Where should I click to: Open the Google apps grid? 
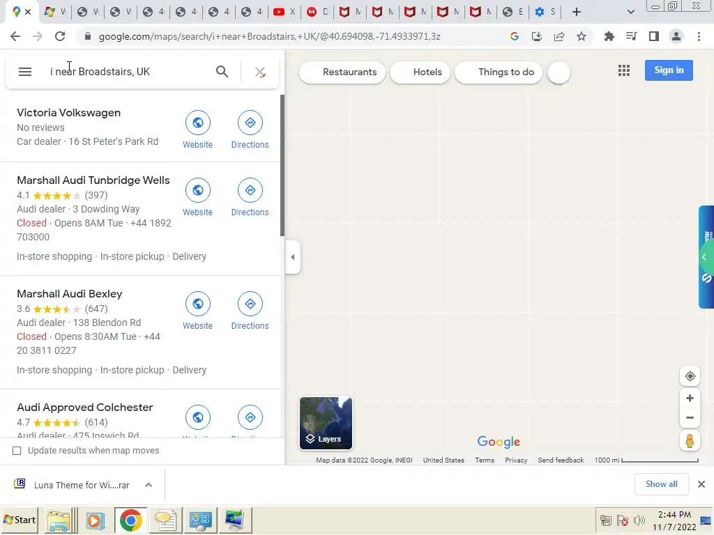pyautogui.click(x=624, y=70)
